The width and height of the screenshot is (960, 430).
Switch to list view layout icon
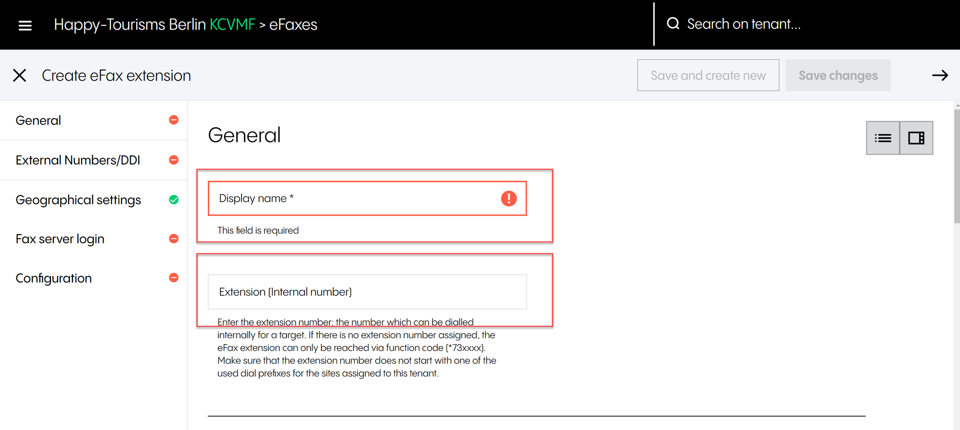(883, 138)
